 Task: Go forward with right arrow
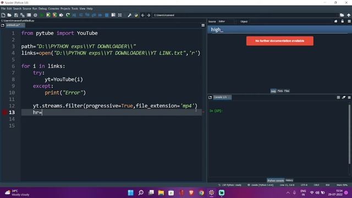(148, 15)
